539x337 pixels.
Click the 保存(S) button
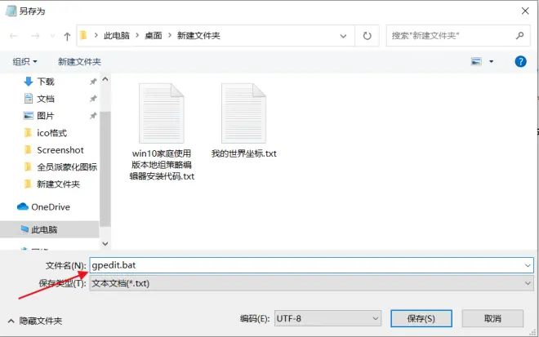point(419,318)
